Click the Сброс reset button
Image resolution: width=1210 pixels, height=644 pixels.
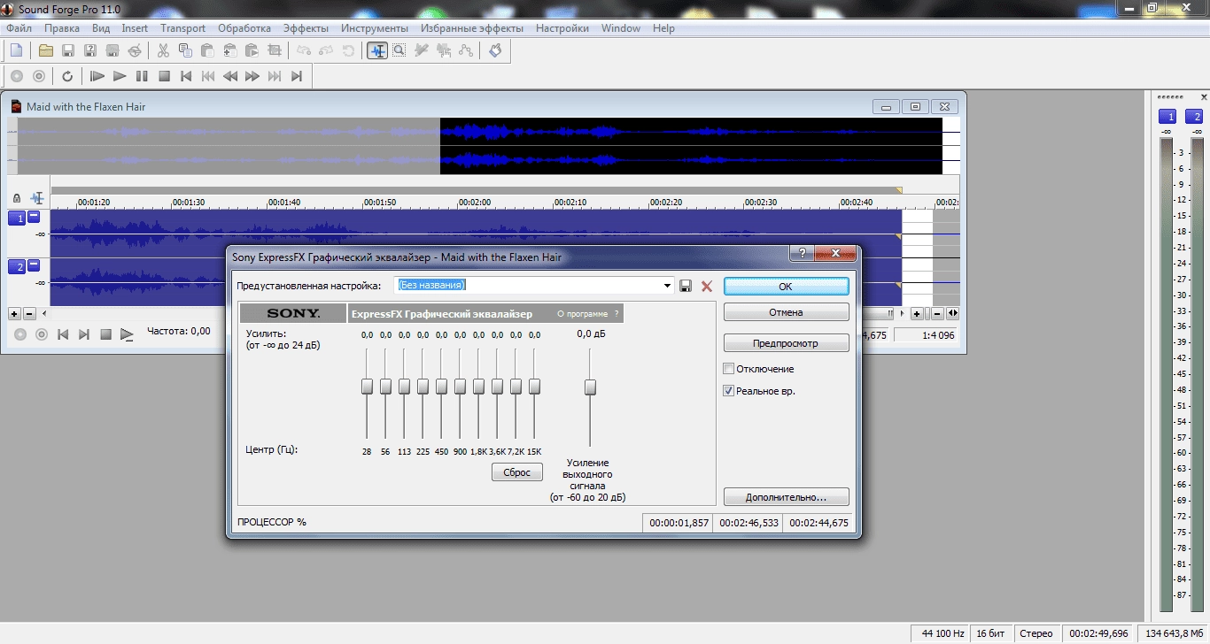pos(516,472)
